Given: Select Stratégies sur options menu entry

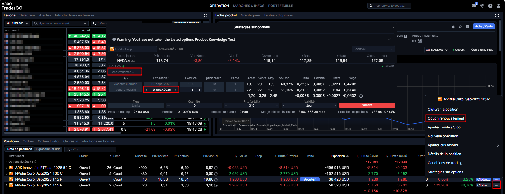Looking at the screenshot, I should point(445,172).
